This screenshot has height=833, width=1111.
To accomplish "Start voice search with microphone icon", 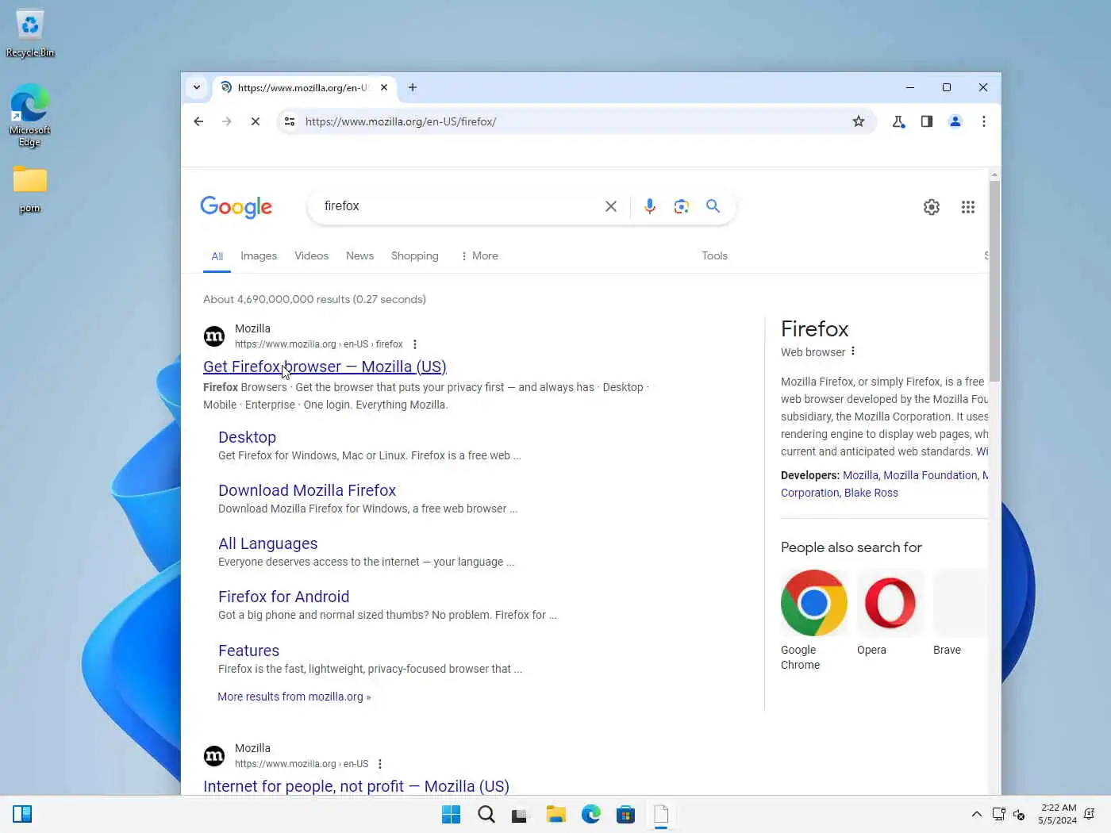I will [650, 206].
